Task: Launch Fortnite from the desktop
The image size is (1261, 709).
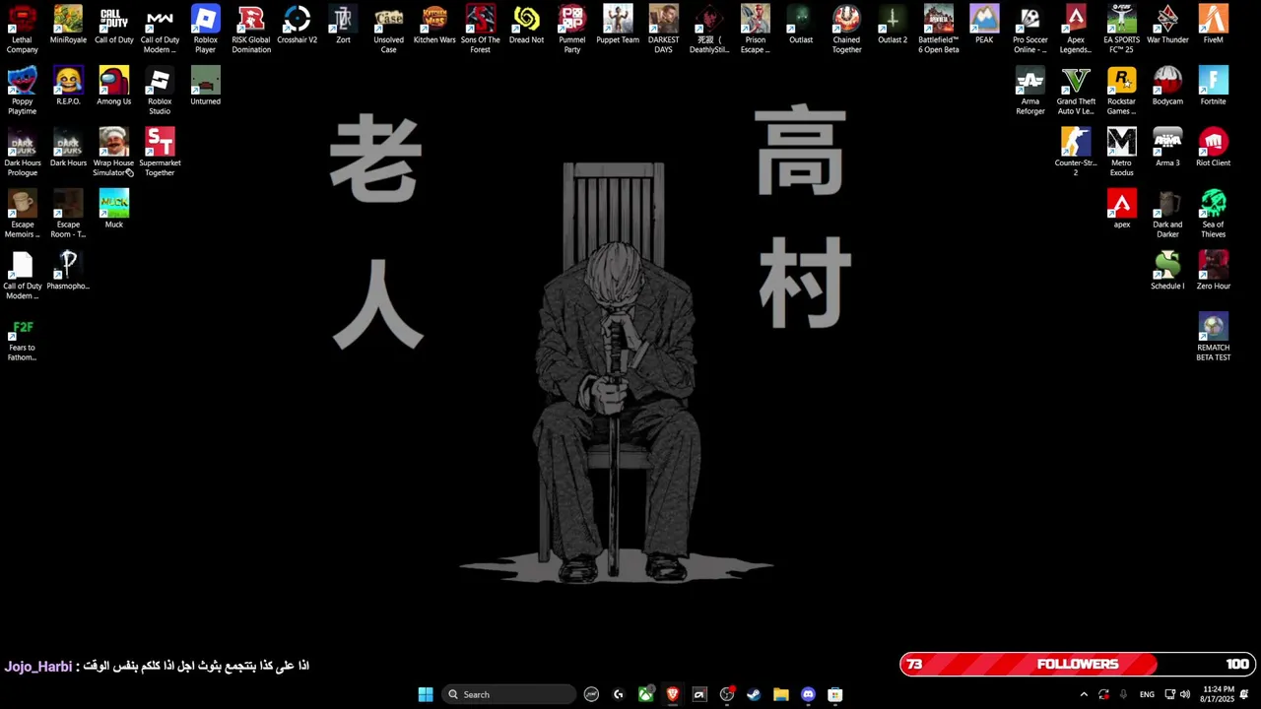Action: 1213,87
